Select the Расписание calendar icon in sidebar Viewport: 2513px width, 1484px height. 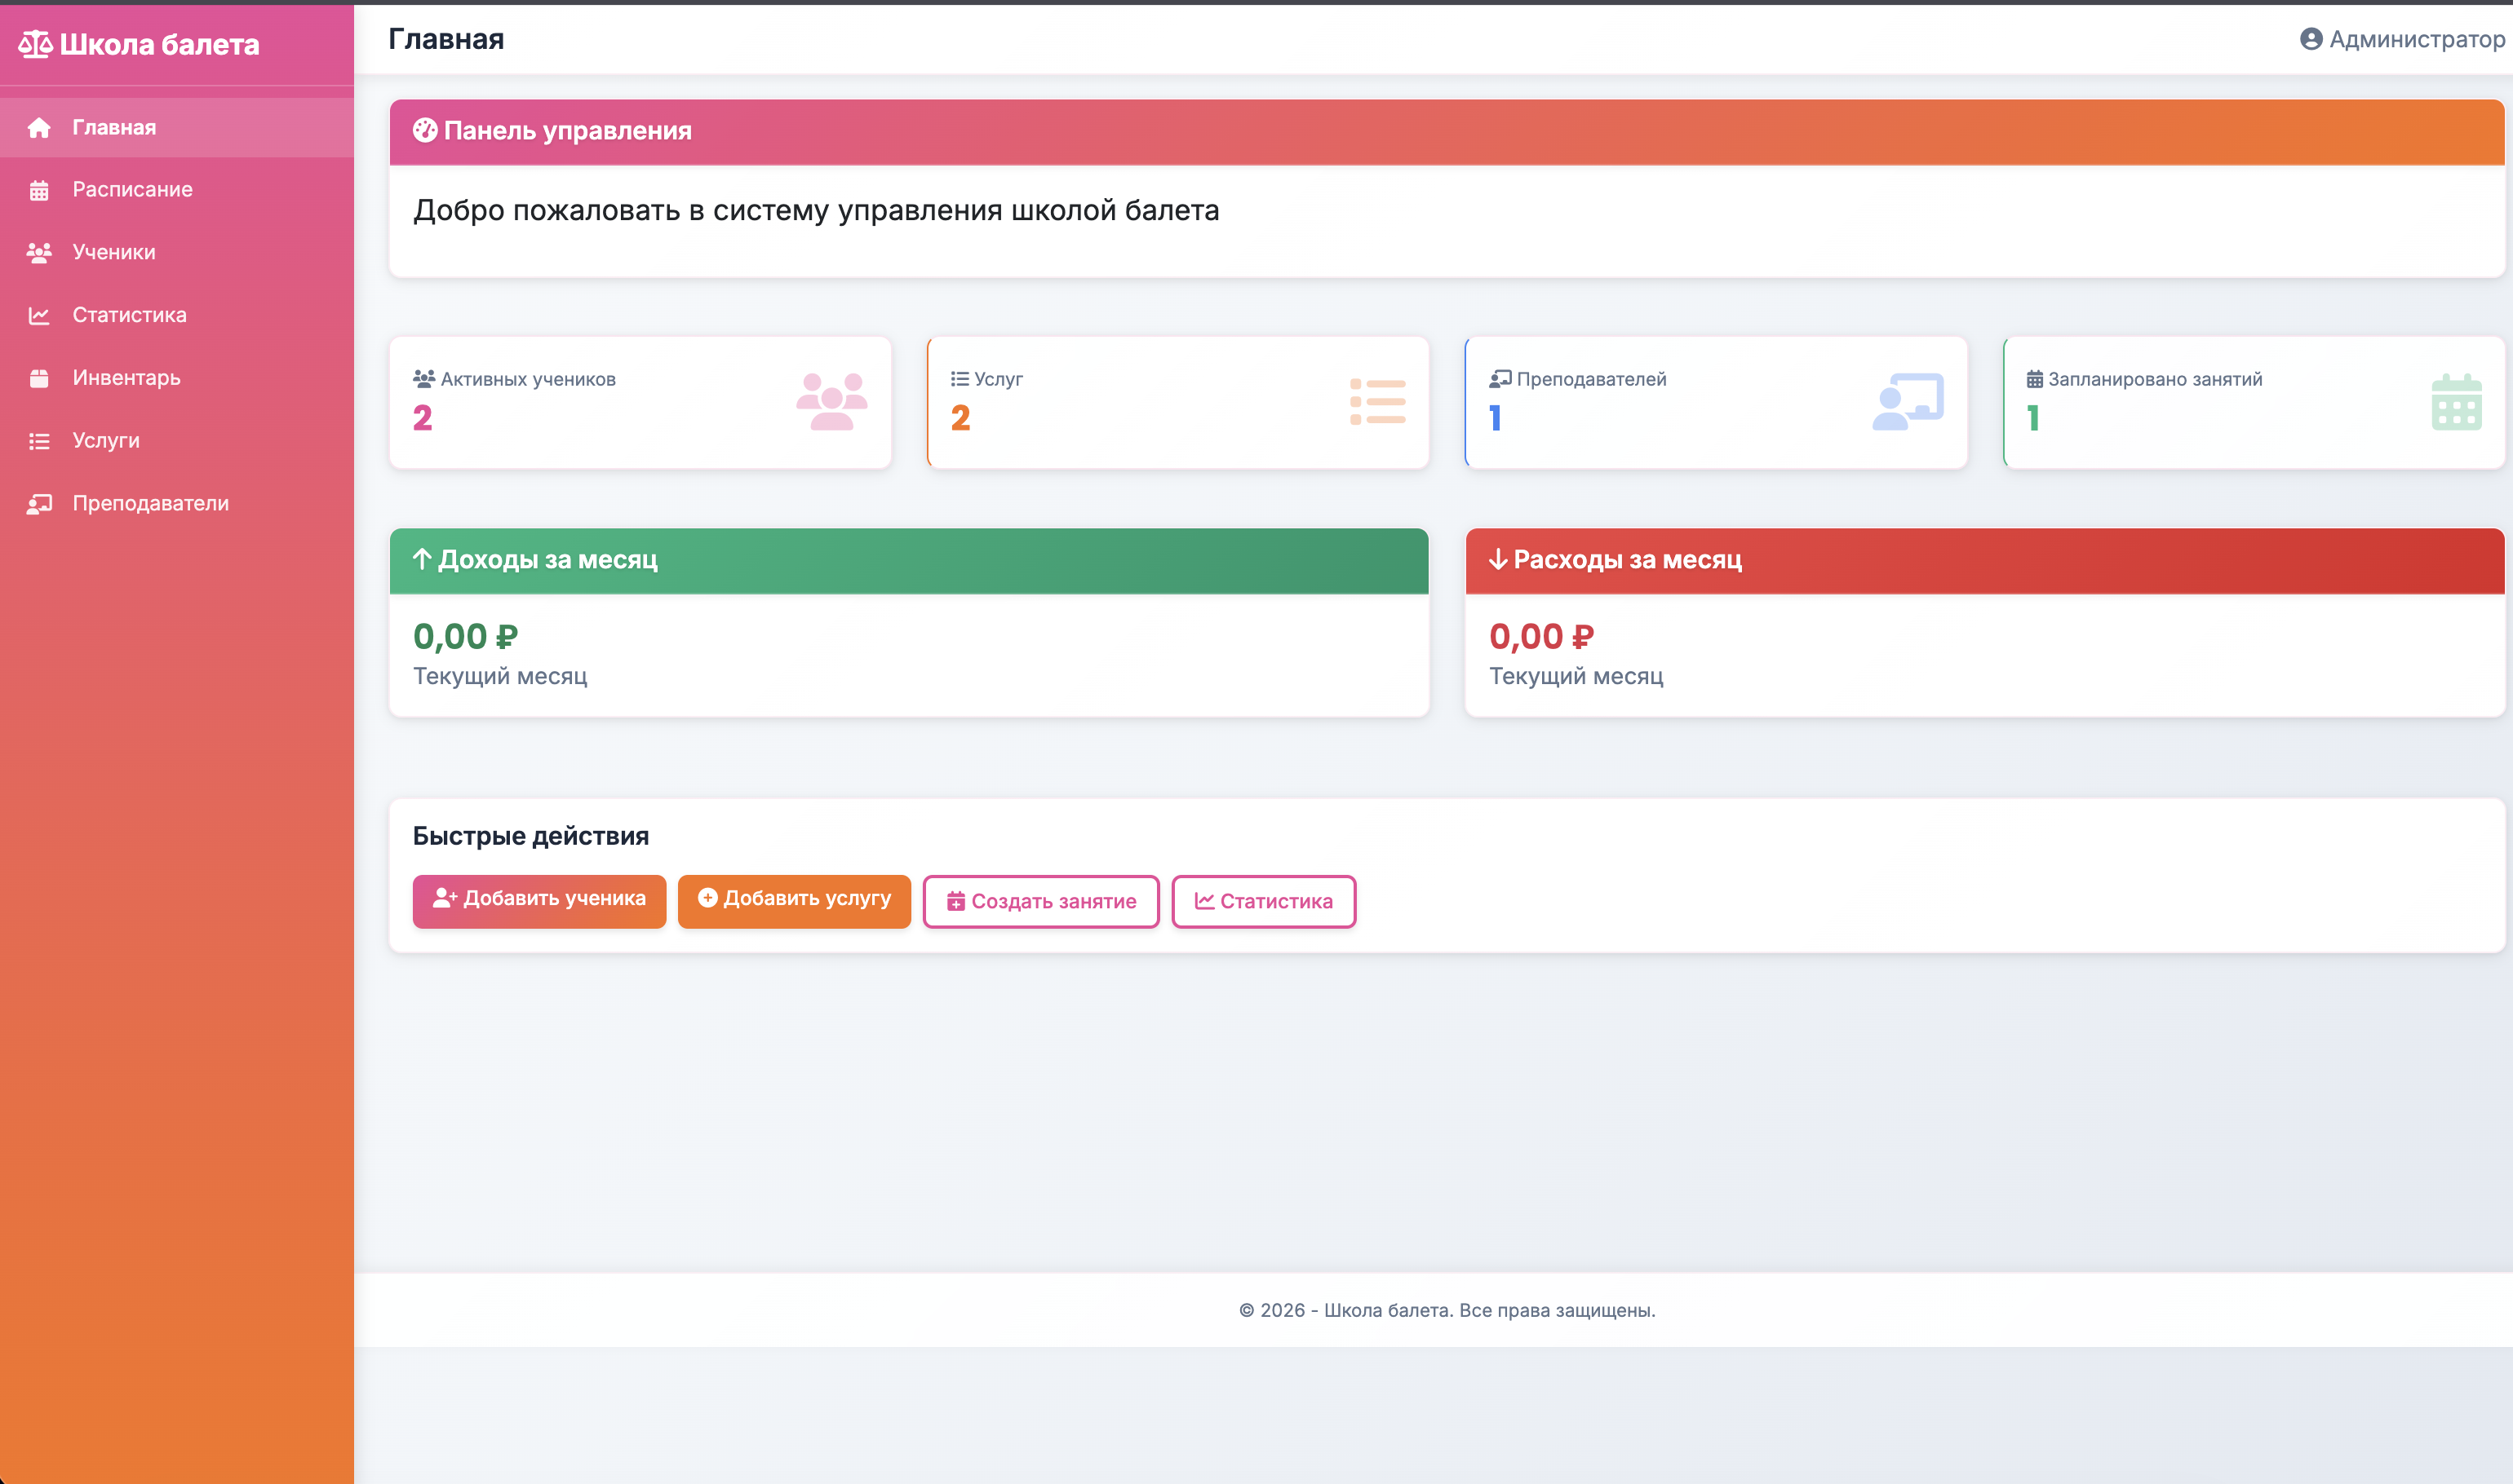[x=39, y=190]
